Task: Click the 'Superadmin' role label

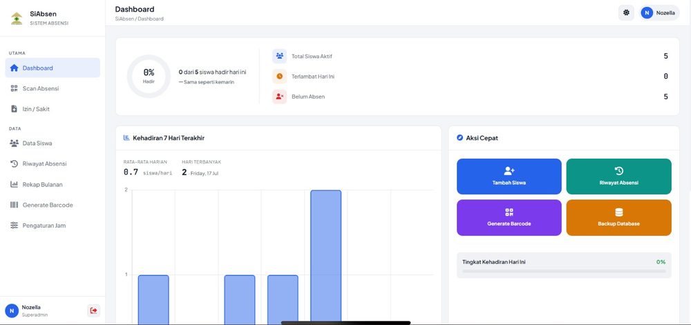Action: (35, 315)
